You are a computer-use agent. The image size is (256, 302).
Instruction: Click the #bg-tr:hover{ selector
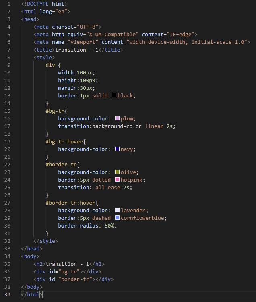(x=66, y=142)
